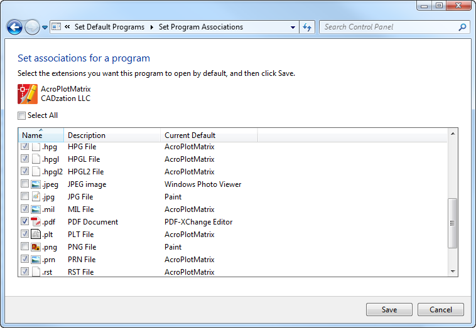
Task: Save the program associations
Action: (389, 310)
